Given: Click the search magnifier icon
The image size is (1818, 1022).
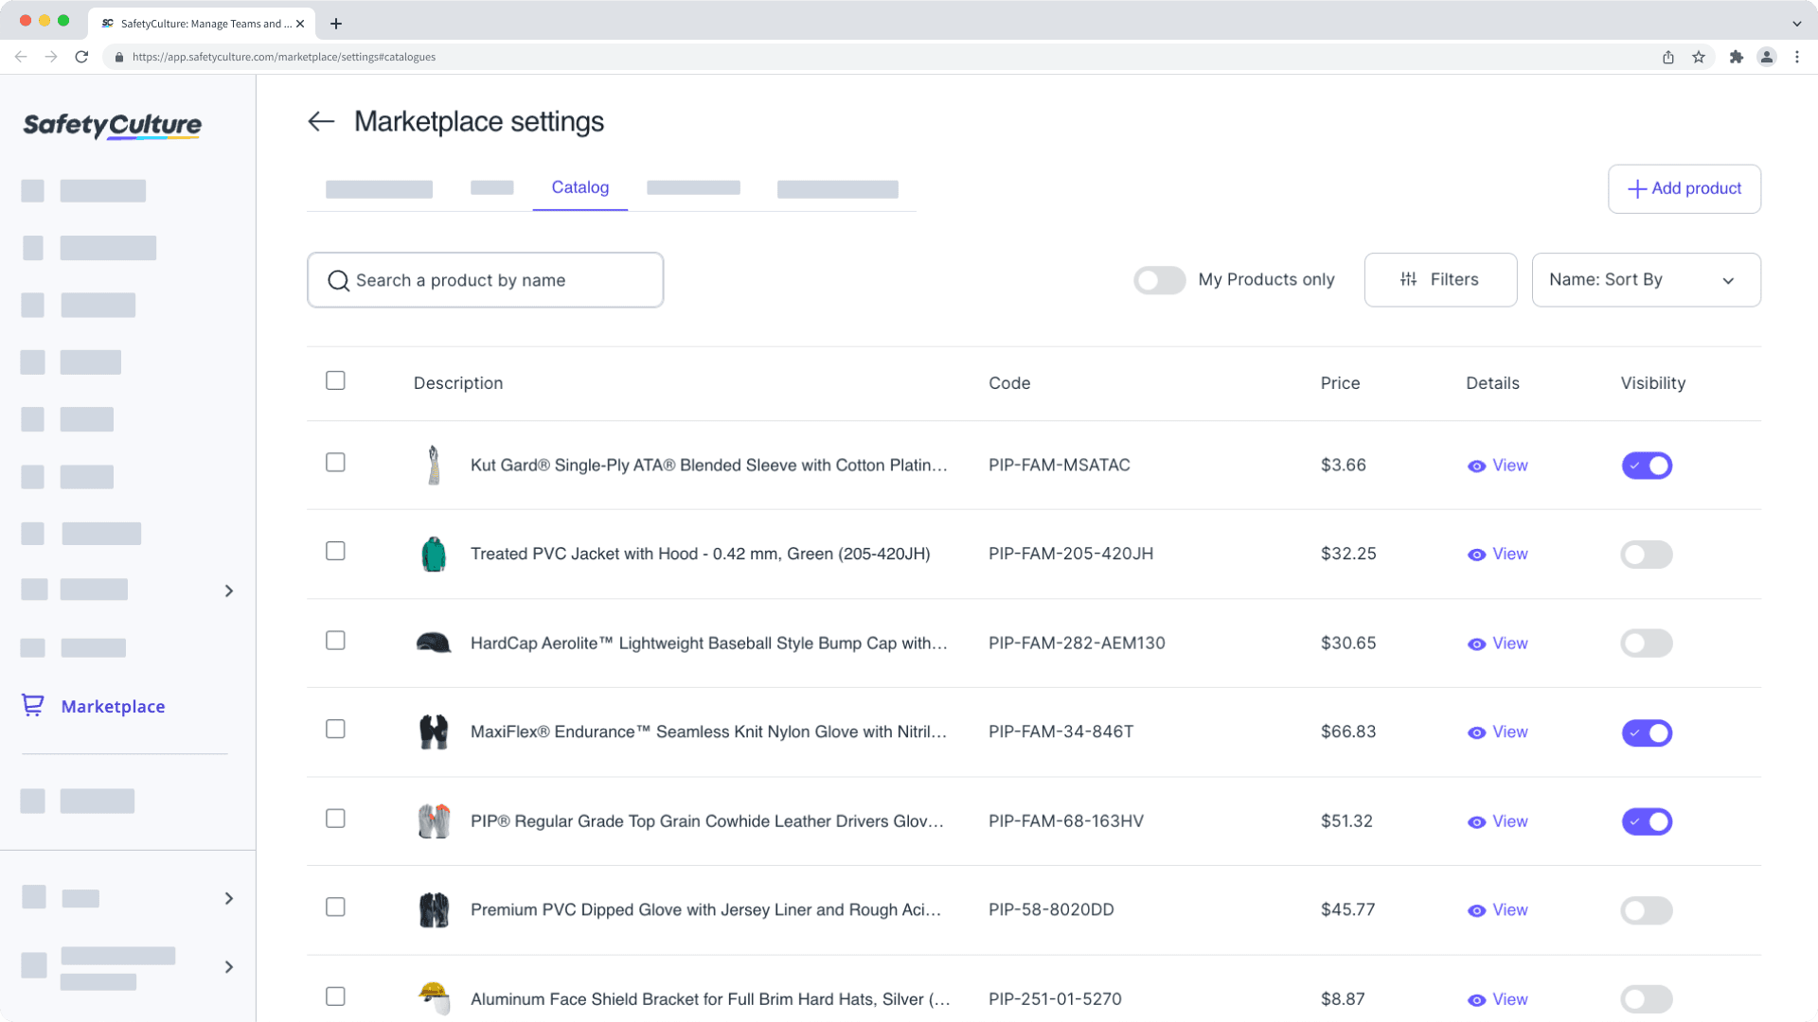Looking at the screenshot, I should coord(338,280).
